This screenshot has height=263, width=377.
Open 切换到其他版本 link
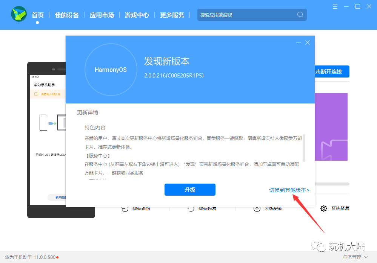289,190
